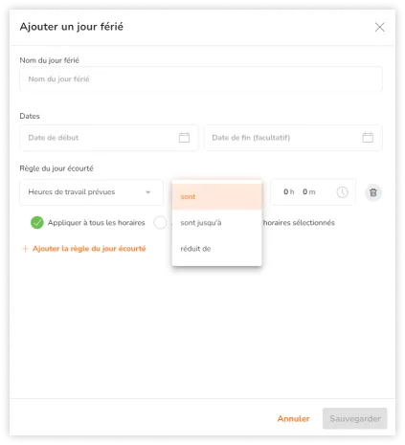Click the Sauvegarder button
Image resolution: width=405 pixels, height=445 pixels.
coord(355,418)
